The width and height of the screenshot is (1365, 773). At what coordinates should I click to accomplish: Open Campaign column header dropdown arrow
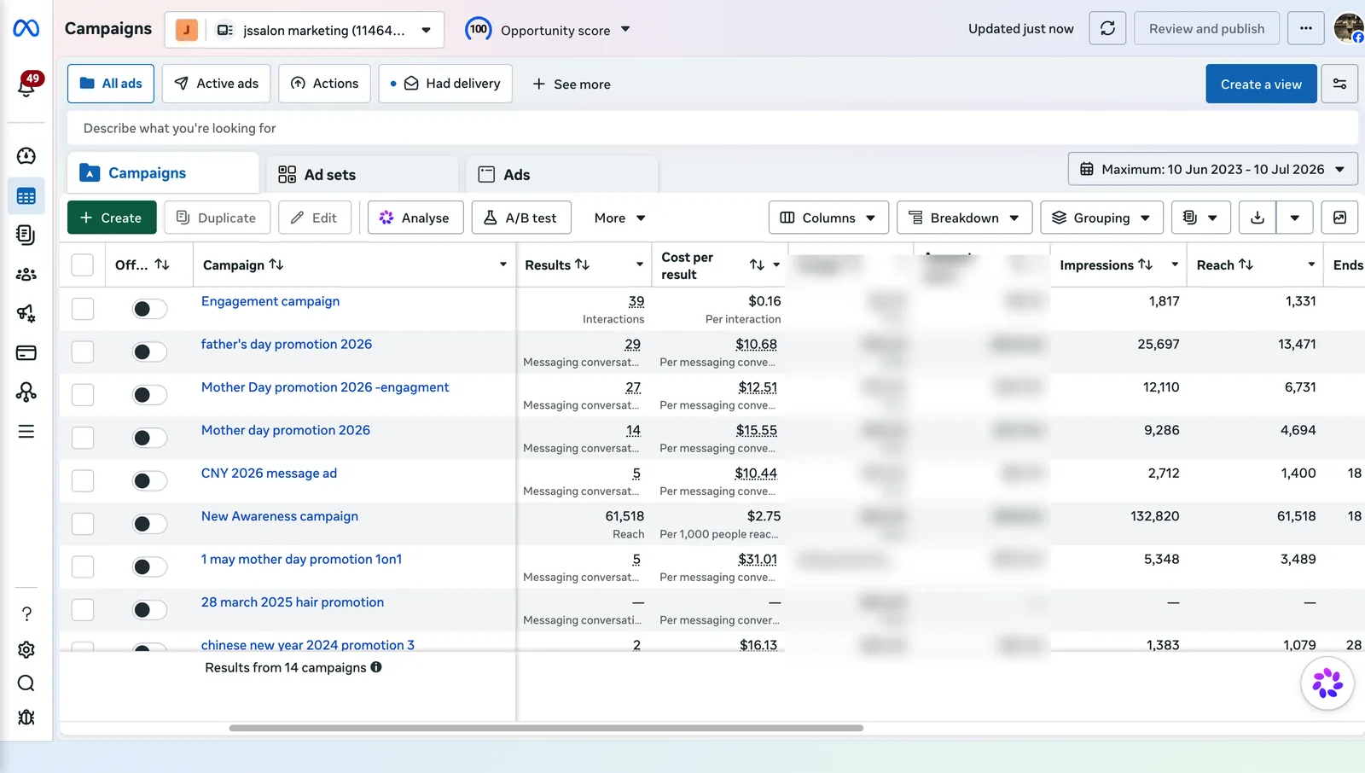pyautogui.click(x=502, y=264)
